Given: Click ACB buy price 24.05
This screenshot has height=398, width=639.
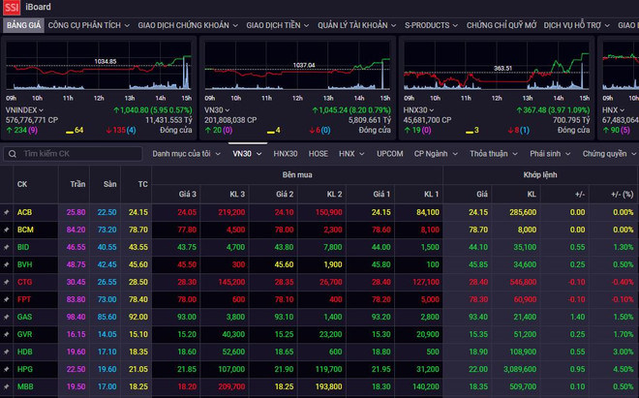Looking at the screenshot, I should 187,212.
